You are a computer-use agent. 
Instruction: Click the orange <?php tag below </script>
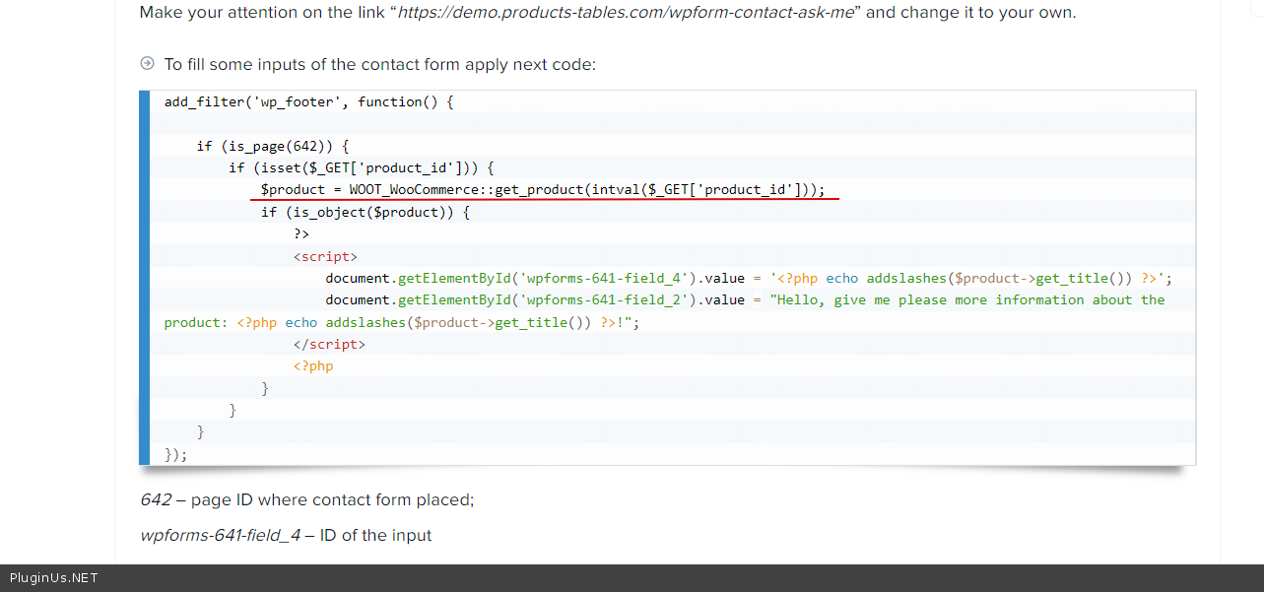(x=313, y=366)
